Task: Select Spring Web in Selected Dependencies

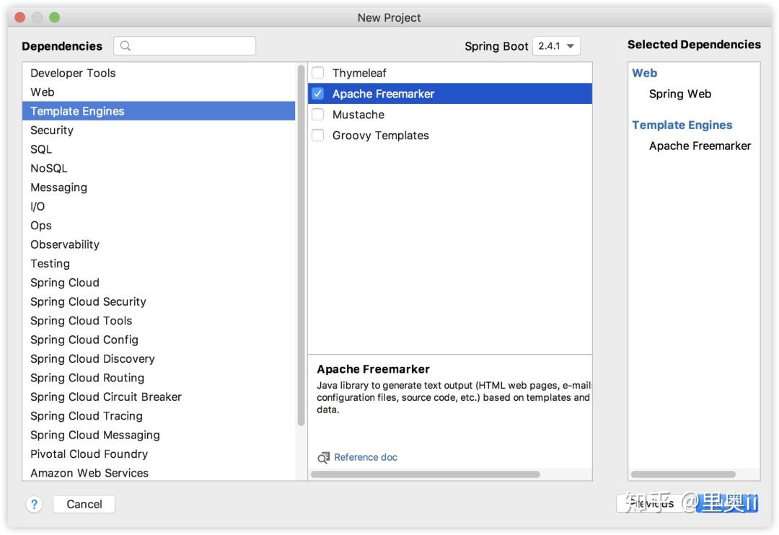Action: click(x=679, y=94)
